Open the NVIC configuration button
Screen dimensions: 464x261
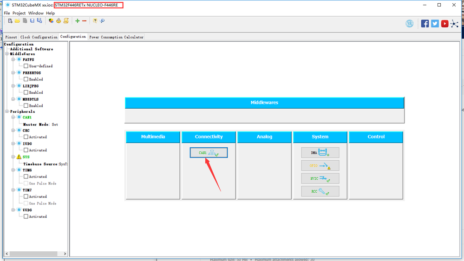pos(320,178)
